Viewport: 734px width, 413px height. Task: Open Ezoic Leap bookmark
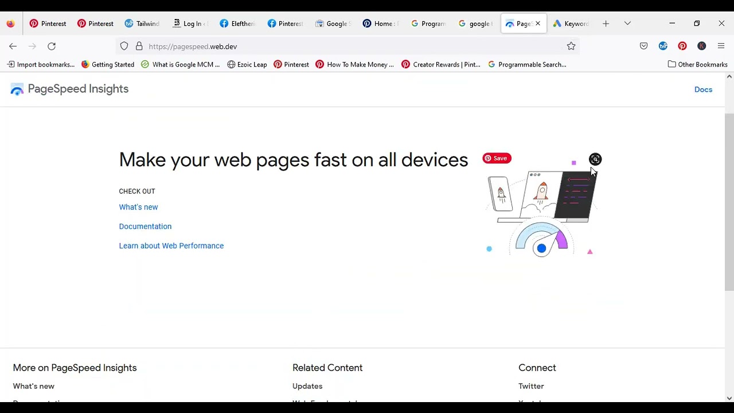pos(247,64)
